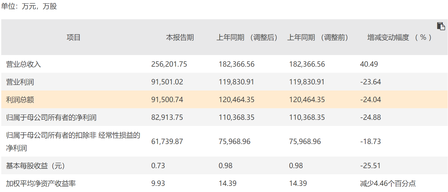Image resolution: width=448 pixels, height=192 pixels.
Task: Select the value 61,739.87
Action: pos(167,142)
